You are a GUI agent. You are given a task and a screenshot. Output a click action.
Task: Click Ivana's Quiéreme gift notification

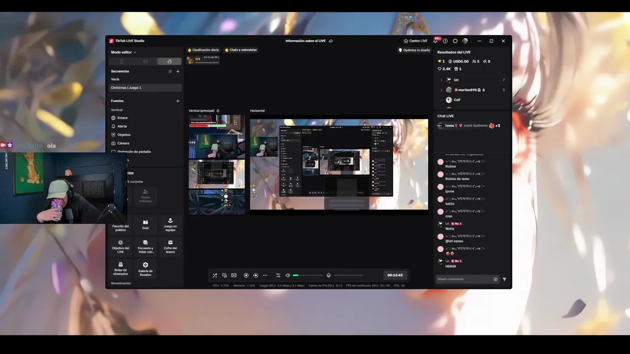469,125
